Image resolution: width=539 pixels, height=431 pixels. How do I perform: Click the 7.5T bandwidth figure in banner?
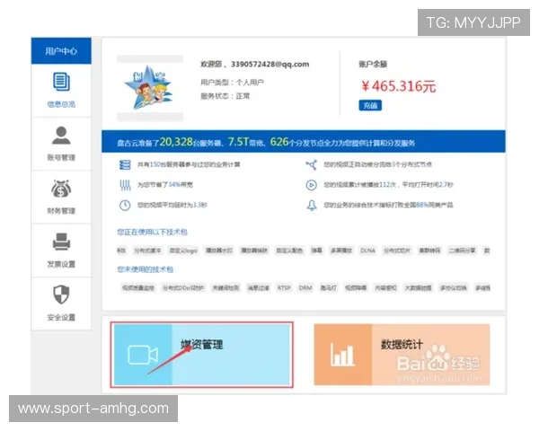238,142
